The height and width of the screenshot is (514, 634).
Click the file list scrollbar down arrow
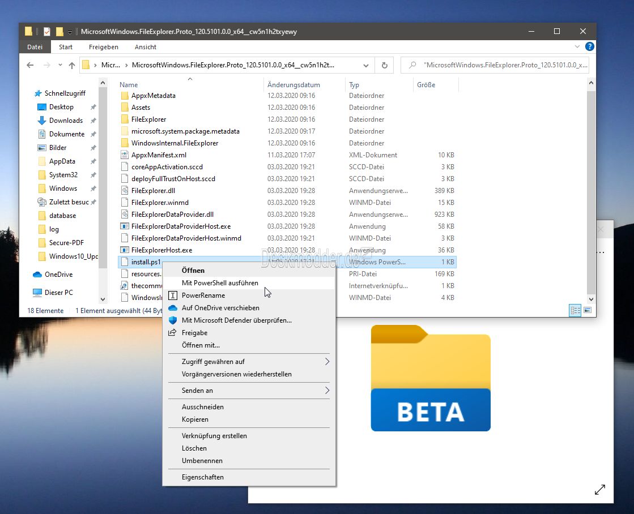point(591,299)
